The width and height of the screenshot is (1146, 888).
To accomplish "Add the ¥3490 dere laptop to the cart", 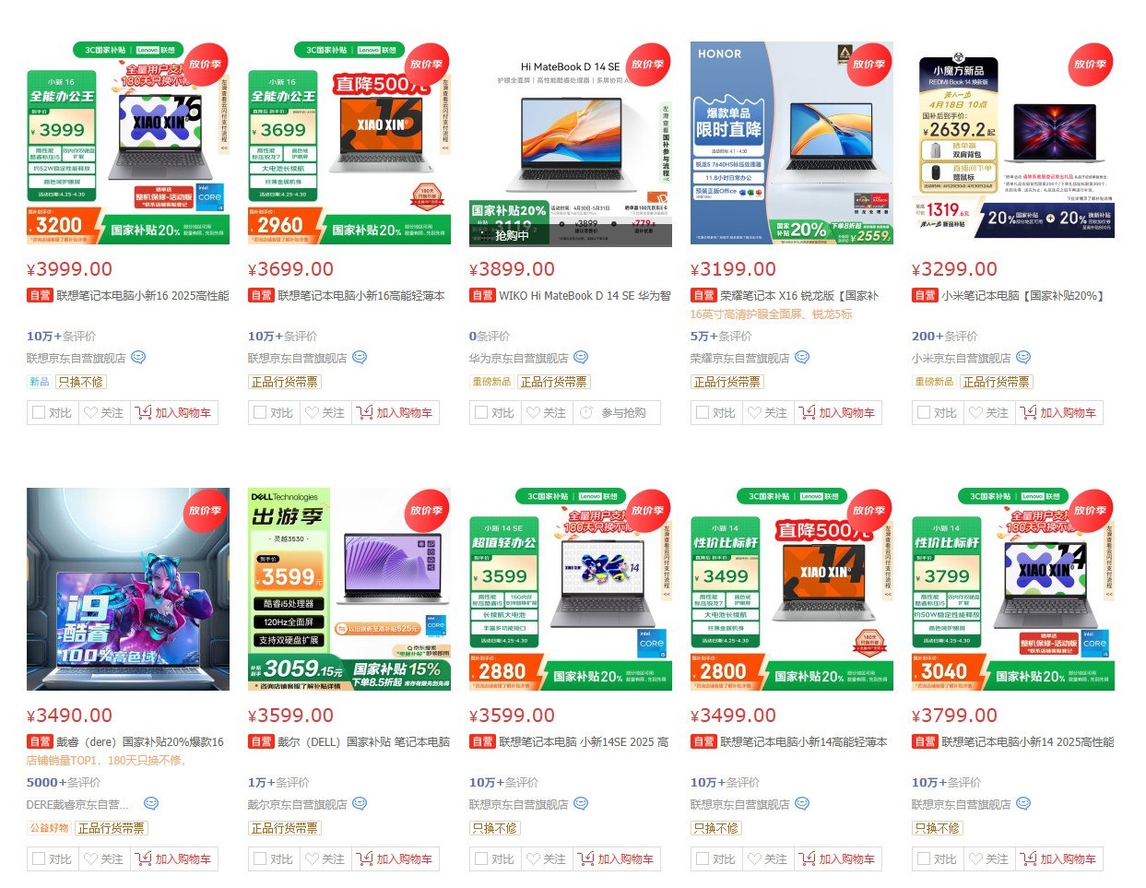I will [173, 858].
